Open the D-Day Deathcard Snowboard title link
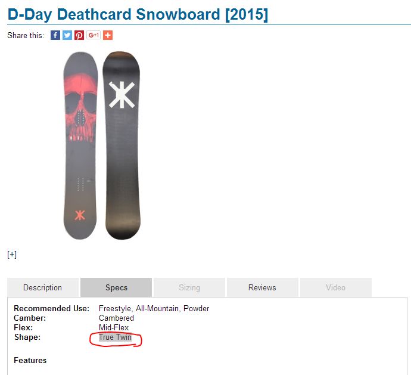Image resolution: width=411 pixels, height=375 pixels. tap(138, 14)
